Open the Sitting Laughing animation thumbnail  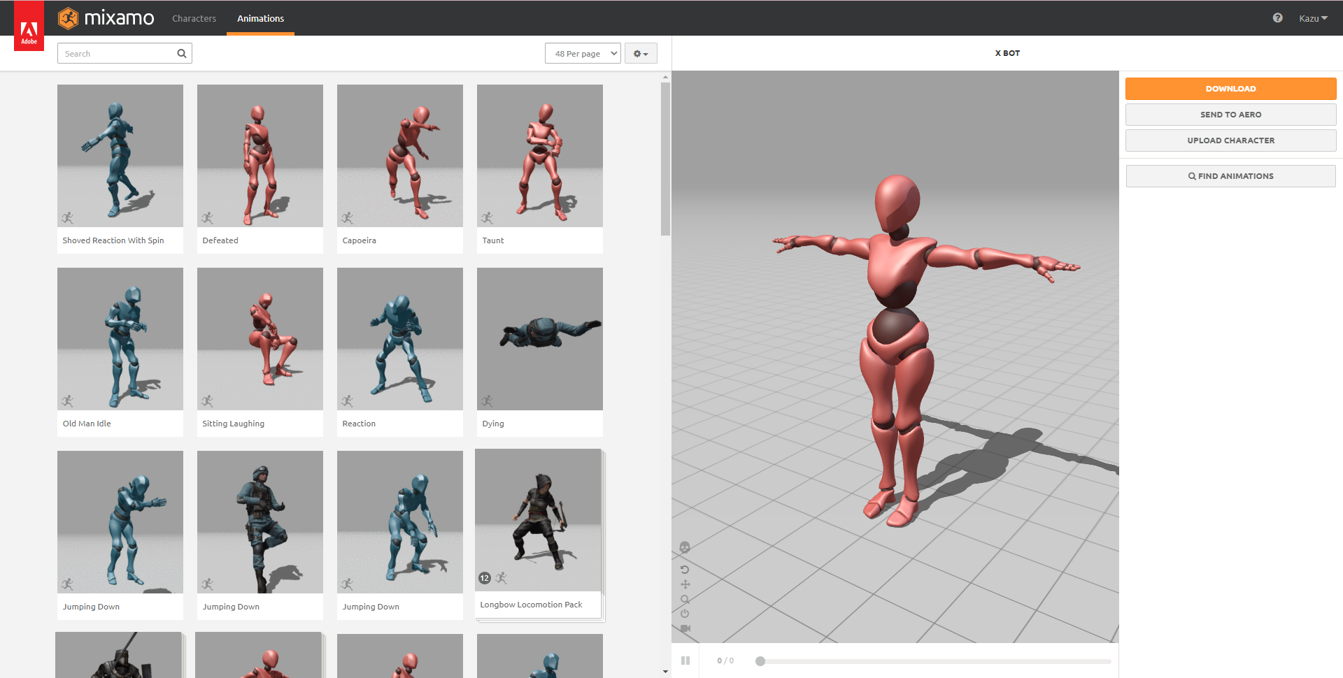[260, 339]
